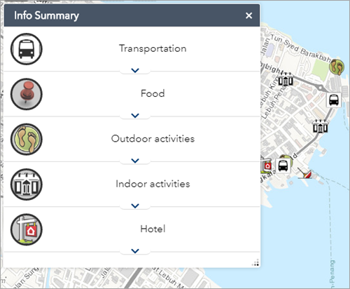
Task: Expand the Hotel section chevron
Action: [135, 250]
